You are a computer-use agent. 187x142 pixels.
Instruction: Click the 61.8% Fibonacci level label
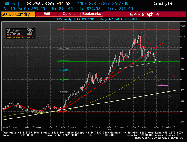coord(63,80)
